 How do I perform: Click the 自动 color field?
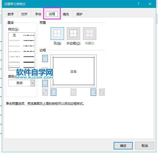[19, 83]
